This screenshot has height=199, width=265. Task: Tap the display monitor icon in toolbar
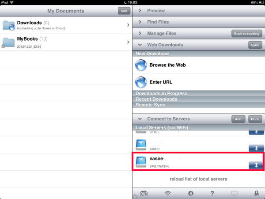(x=234, y=193)
